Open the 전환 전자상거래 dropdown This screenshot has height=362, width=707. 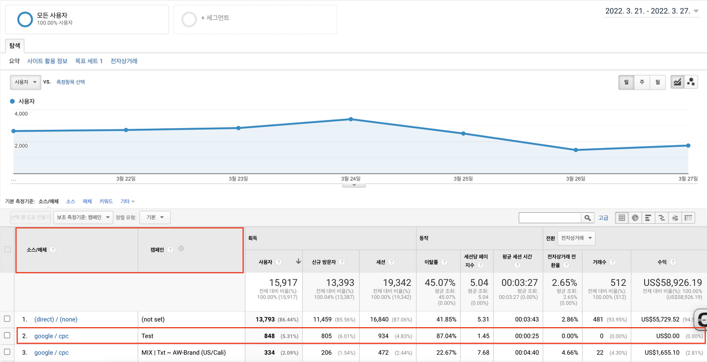click(x=576, y=238)
